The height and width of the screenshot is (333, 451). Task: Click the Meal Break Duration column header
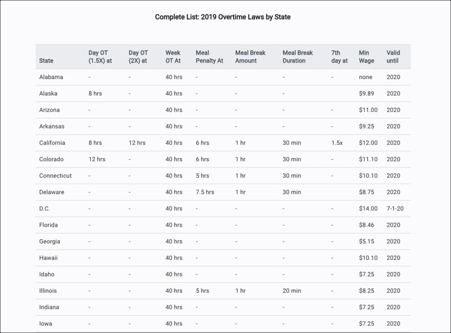298,57
